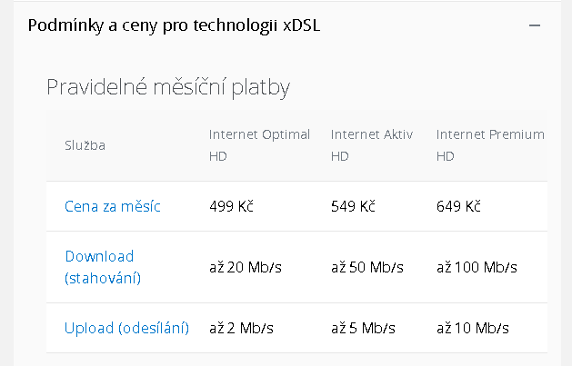Click the 'až 100 Mb/s' download cell
572x366 pixels.
point(477,267)
